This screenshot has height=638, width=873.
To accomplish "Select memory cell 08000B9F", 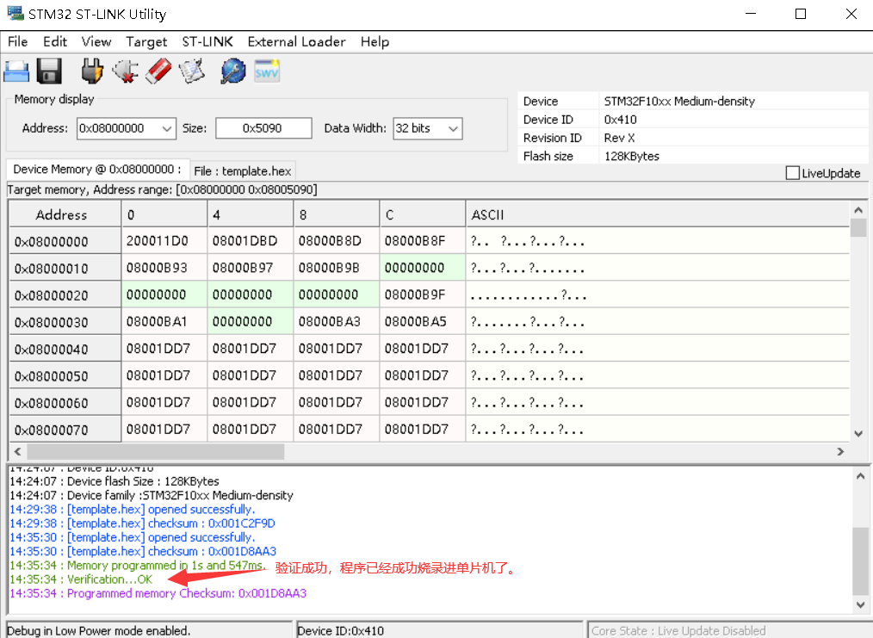I will [422, 294].
